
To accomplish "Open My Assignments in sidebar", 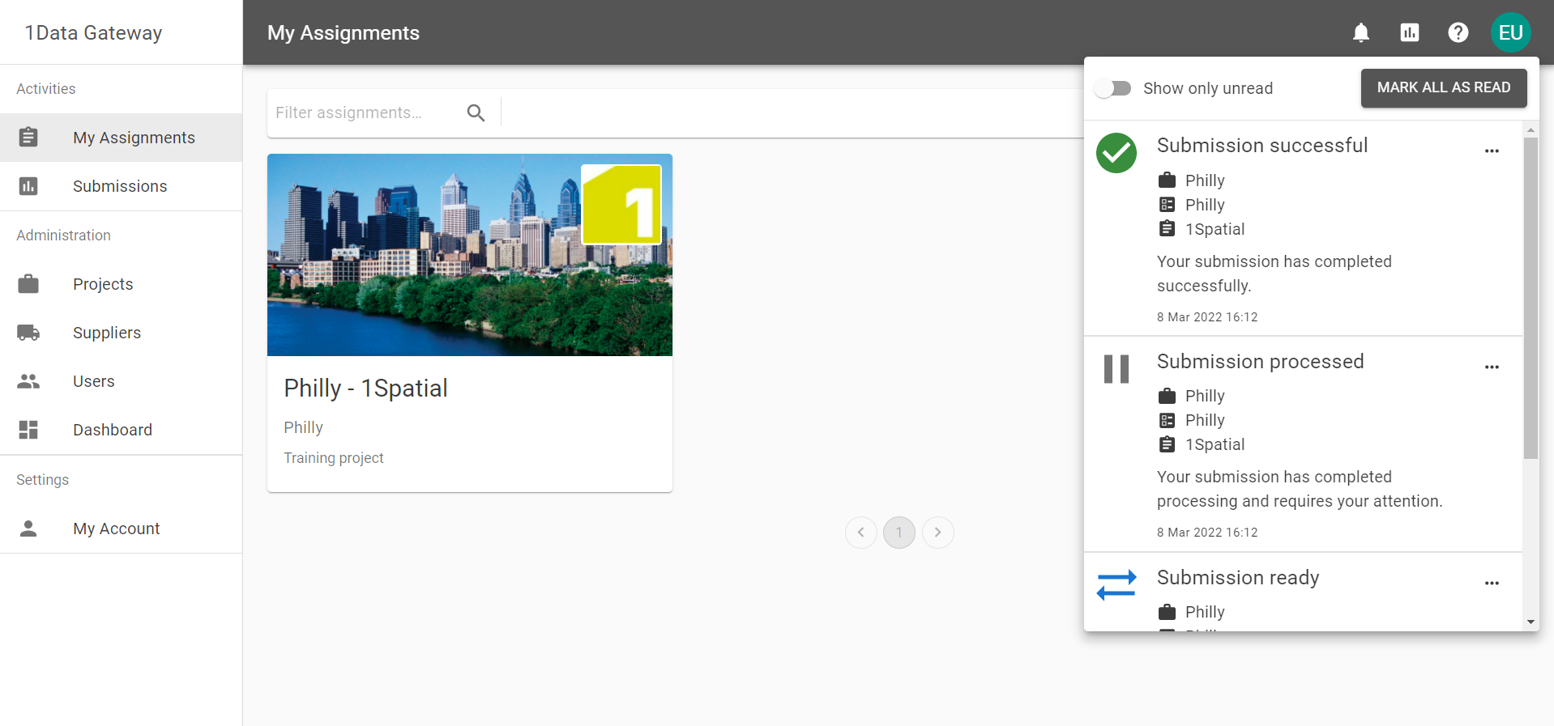I will [x=122, y=138].
